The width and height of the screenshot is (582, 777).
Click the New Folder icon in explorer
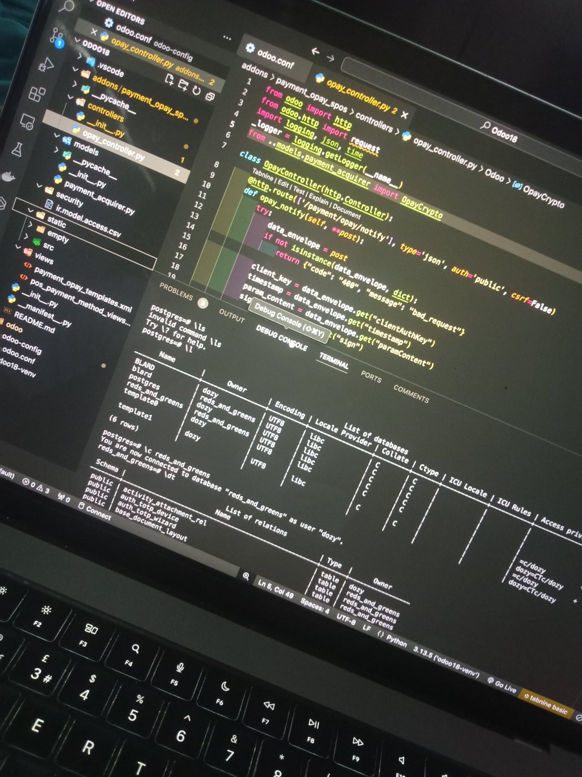[x=183, y=84]
